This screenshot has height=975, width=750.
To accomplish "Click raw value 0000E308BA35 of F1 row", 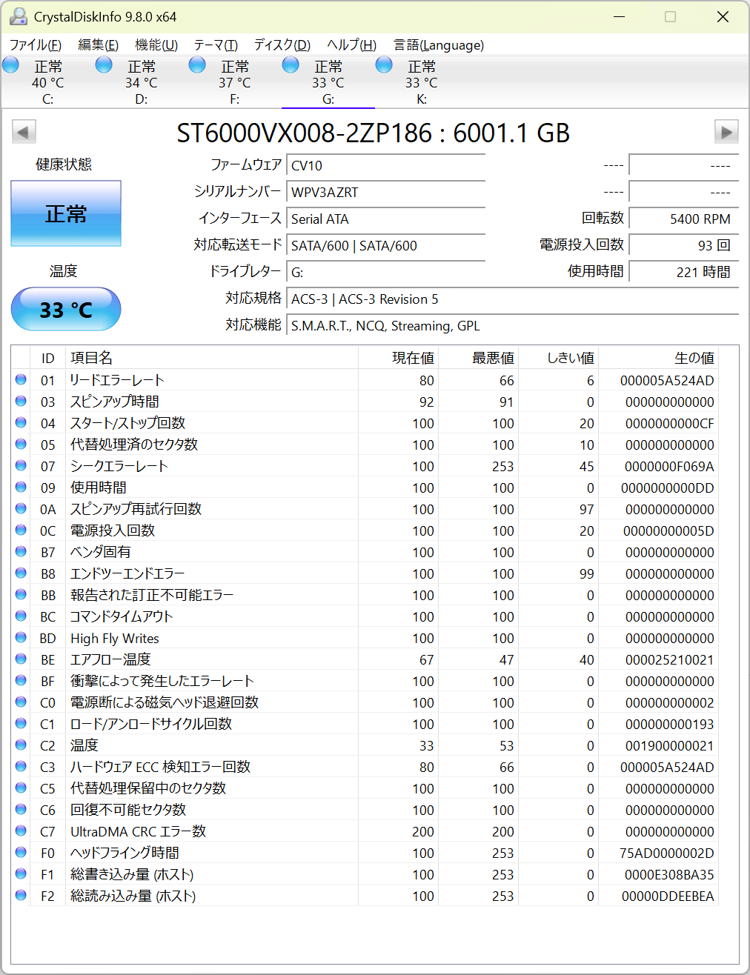I will 669,874.
